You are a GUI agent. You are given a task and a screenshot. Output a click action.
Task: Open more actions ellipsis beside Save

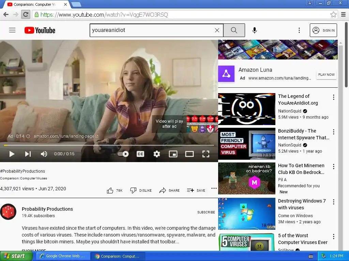(214, 188)
